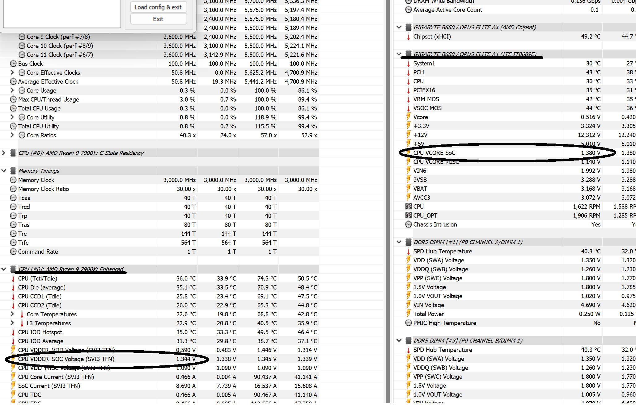Viewport: 636px width, 408px height.
Task: Expand Core Effective Clocks row
Action: coord(12,73)
